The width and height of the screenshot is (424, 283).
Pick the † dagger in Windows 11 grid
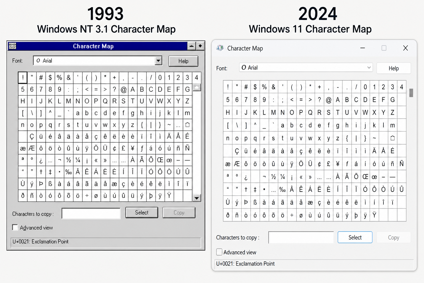pos(246,189)
